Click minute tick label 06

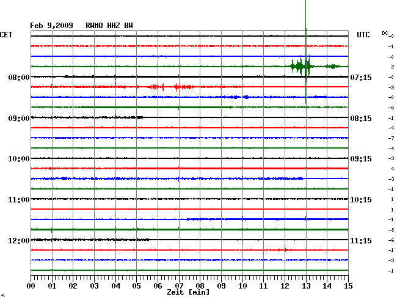pyautogui.click(x=158, y=286)
